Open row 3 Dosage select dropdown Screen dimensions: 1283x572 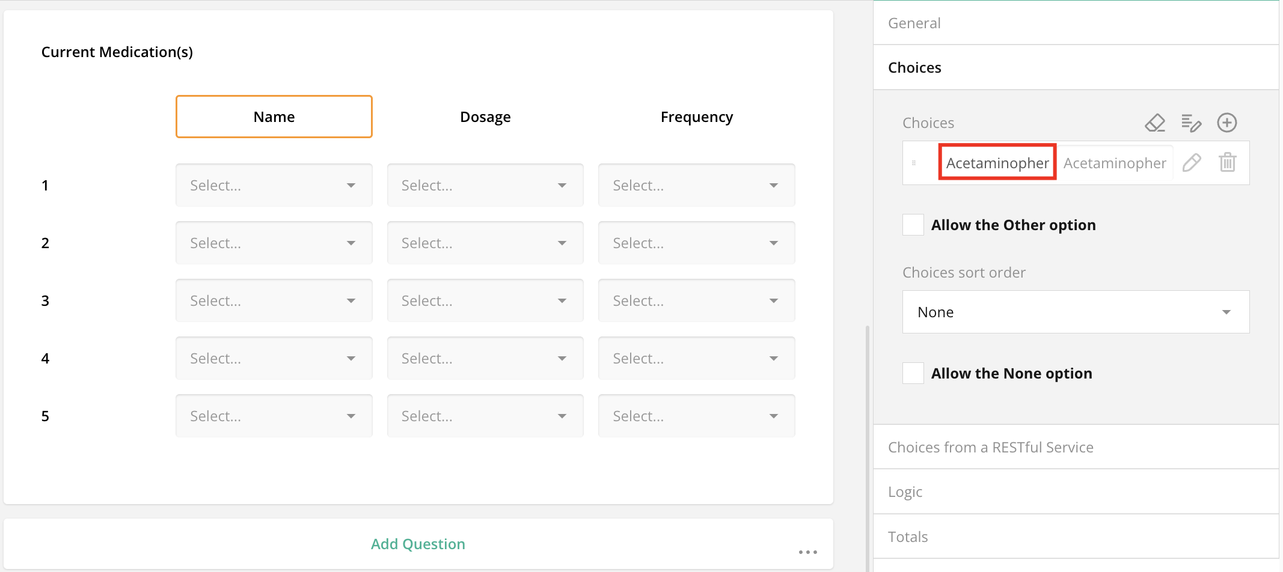485,300
